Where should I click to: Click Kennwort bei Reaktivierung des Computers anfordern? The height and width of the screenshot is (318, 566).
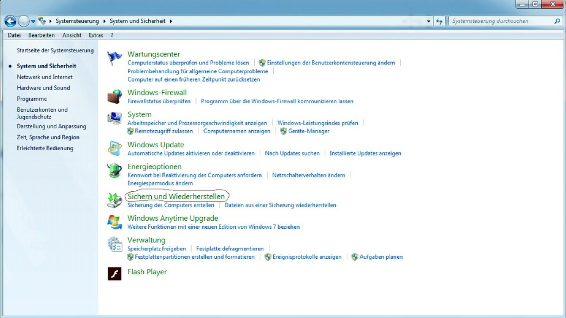point(195,175)
